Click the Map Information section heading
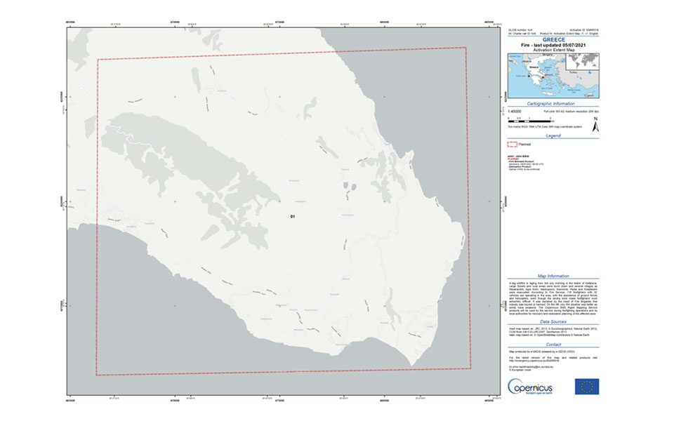This screenshot has width=674, height=421. click(x=553, y=276)
